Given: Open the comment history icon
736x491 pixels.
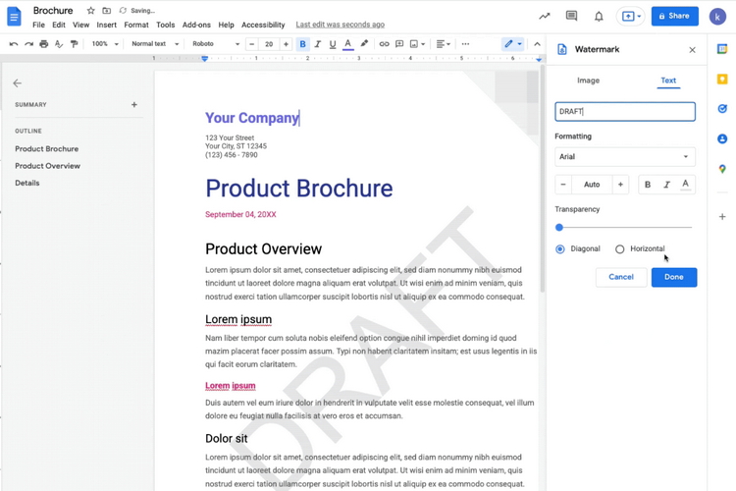Looking at the screenshot, I should (x=571, y=16).
